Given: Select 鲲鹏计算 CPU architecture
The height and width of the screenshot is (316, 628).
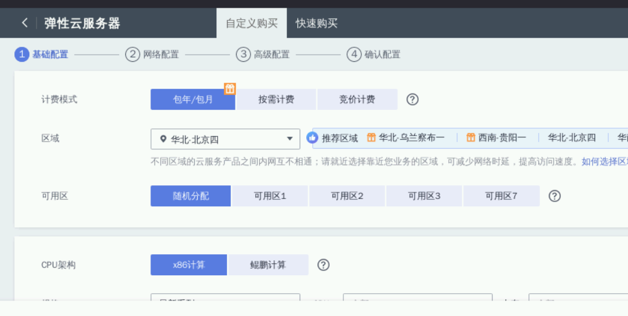Looking at the screenshot, I should 268,265.
